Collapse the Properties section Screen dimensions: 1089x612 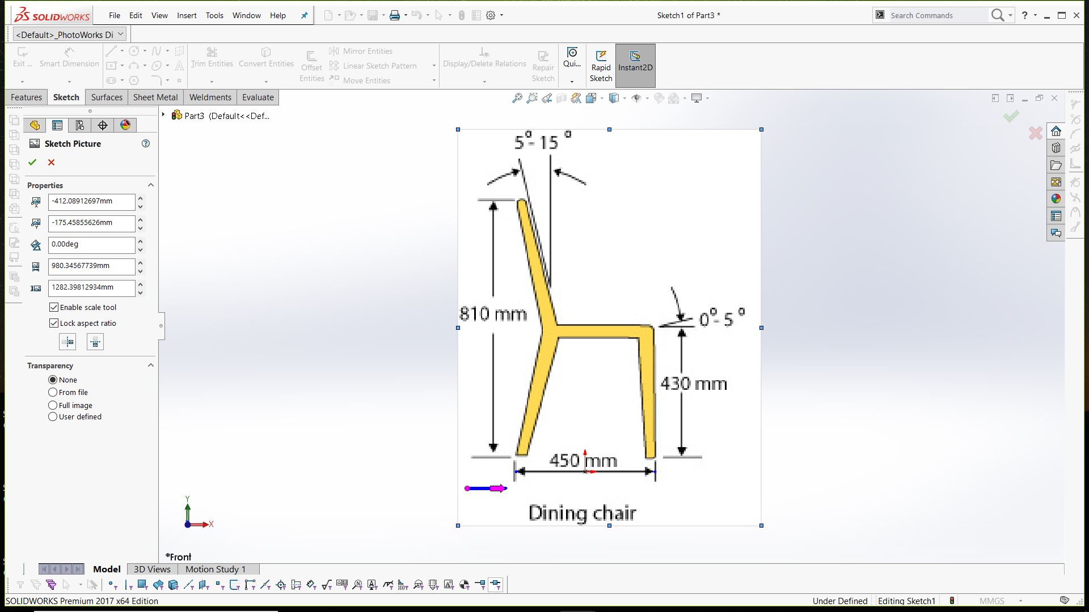pyautogui.click(x=151, y=185)
